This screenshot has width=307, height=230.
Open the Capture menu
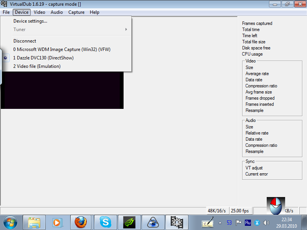click(76, 12)
